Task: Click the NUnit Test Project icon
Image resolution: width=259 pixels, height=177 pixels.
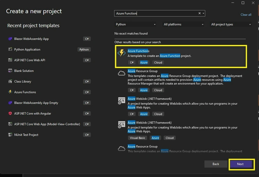Action: click(10, 135)
